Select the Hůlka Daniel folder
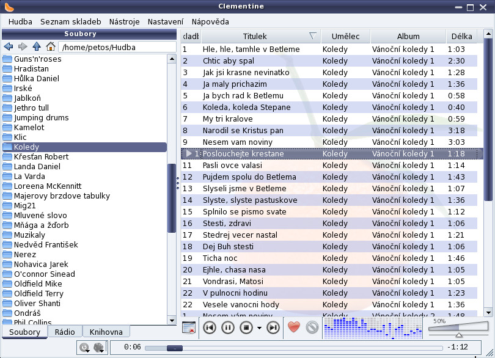 84,78
